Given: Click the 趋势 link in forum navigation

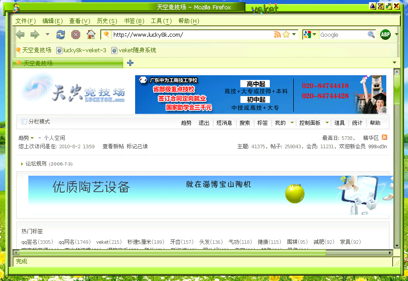Looking at the screenshot, I should pyautogui.click(x=186, y=123).
